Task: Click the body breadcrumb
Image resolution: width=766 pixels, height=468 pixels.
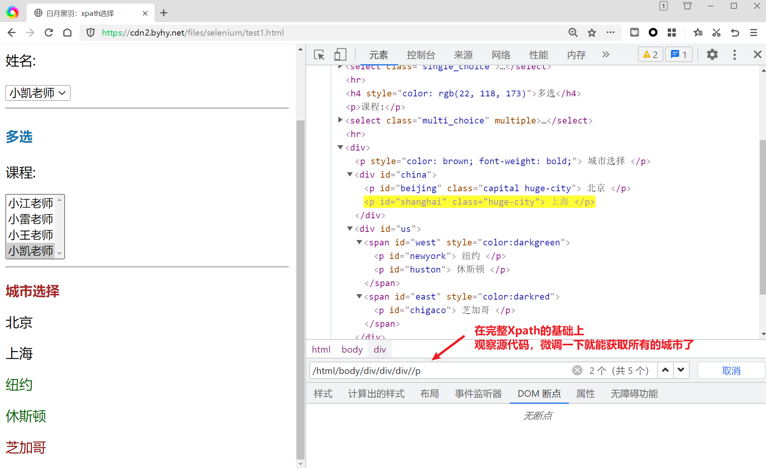Action: pos(352,350)
